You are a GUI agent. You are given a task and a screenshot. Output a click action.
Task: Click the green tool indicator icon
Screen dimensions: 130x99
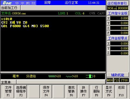pos(89,76)
